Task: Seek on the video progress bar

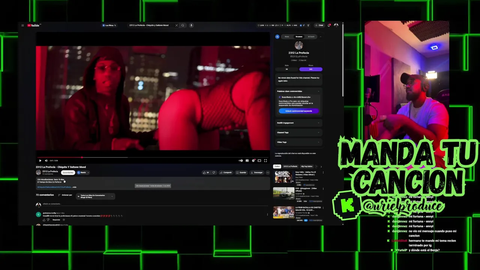Action: (153, 157)
